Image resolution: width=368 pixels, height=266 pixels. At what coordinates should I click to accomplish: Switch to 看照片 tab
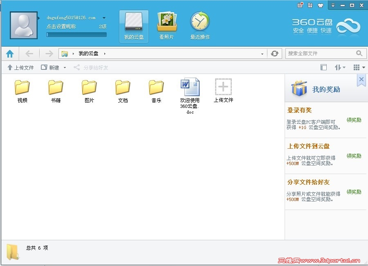pos(167,27)
